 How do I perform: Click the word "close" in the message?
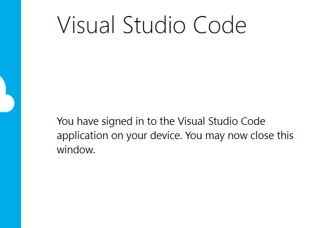[262, 136]
